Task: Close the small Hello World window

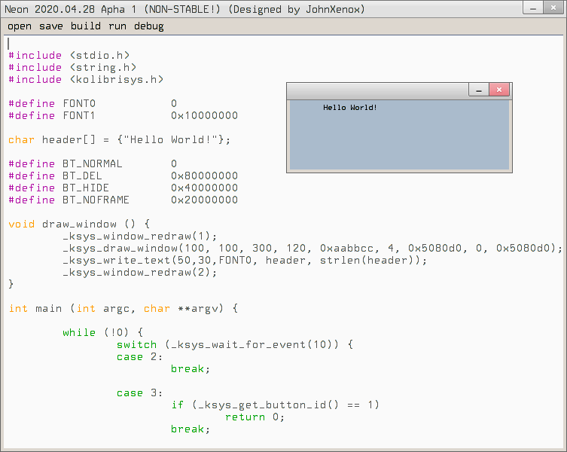Action: (x=499, y=90)
